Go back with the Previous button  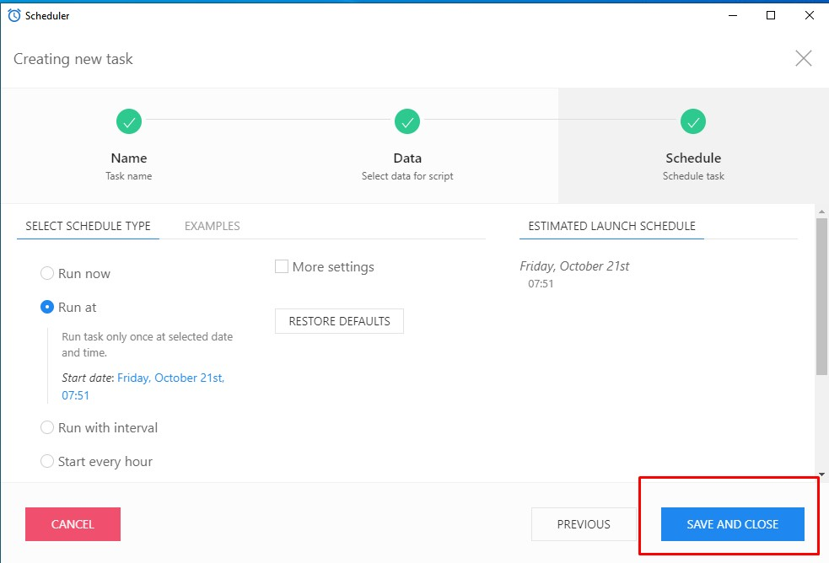(584, 524)
